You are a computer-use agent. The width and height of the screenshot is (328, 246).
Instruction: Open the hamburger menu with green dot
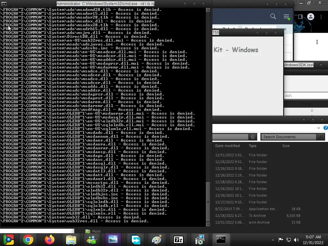[x=286, y=17]
